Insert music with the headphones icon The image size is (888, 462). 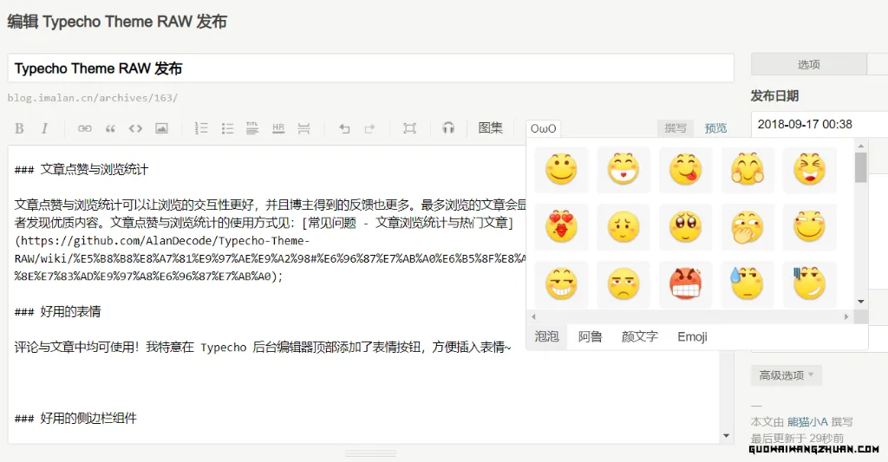coord(448,128)
